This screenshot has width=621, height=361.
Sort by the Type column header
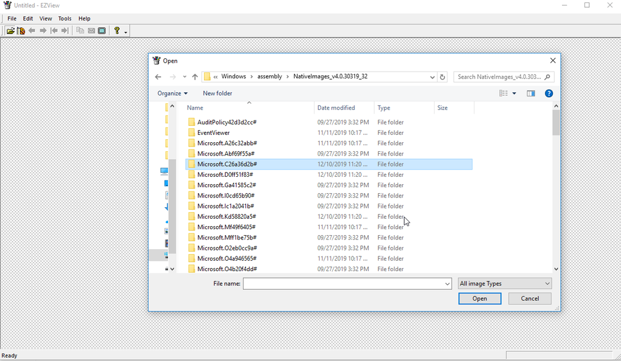[404, 108]
